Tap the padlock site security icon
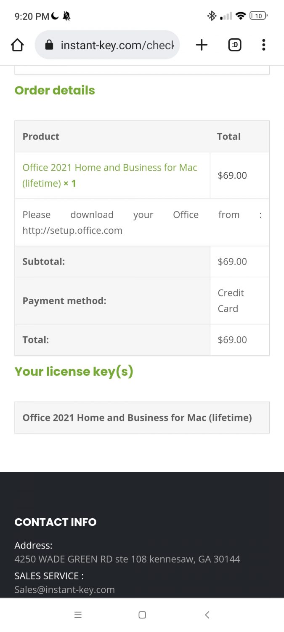 point(49,45)
